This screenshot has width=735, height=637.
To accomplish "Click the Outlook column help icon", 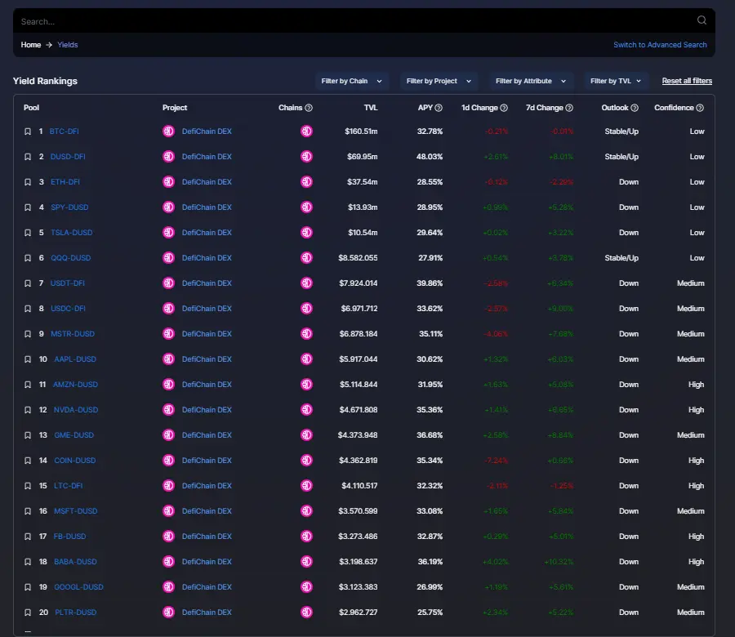I will (635, 108).
